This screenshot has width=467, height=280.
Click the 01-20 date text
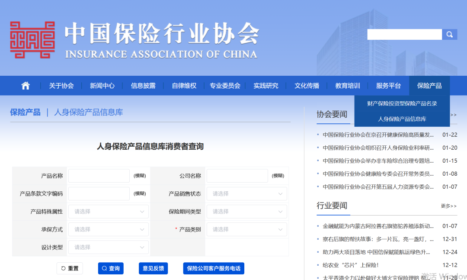(450, 148)
